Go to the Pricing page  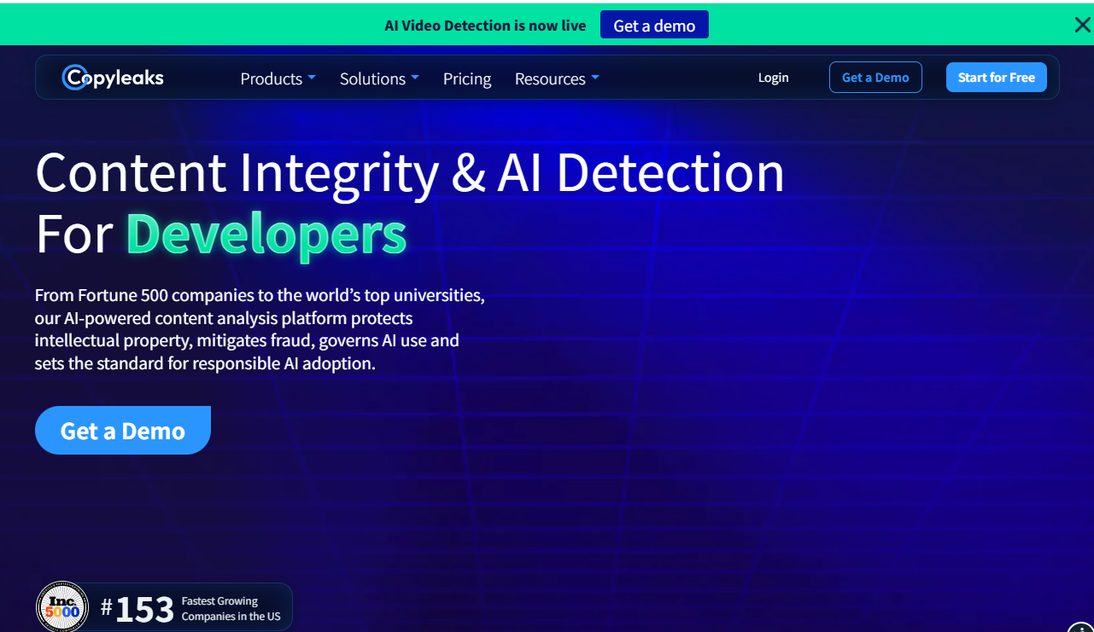pyautogui.click(x=467, y=78)
